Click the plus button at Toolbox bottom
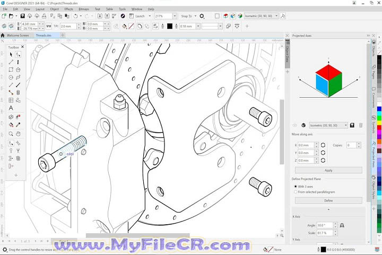The image size is (382, 255). 16,175
